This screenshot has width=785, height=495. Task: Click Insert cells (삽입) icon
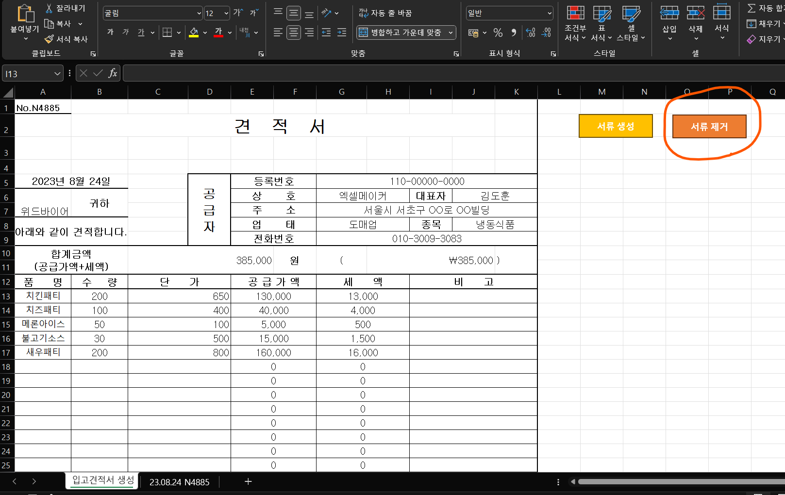pos(669,13)
